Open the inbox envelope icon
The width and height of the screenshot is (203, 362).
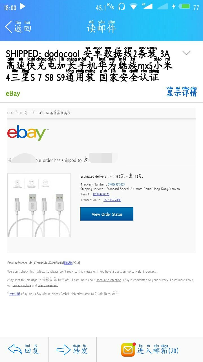128,350
